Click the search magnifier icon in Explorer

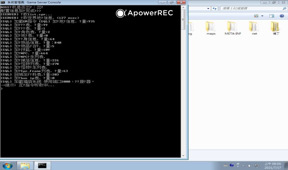284,8
